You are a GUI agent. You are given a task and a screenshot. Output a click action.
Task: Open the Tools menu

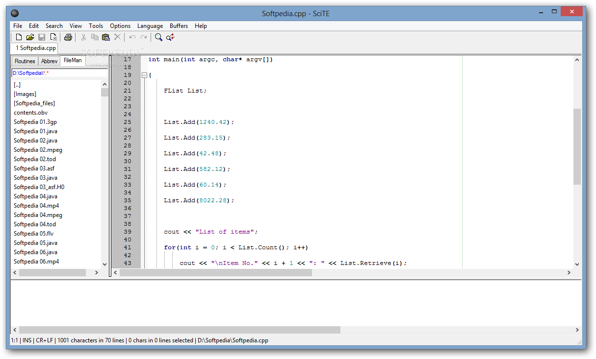point(96,26)
